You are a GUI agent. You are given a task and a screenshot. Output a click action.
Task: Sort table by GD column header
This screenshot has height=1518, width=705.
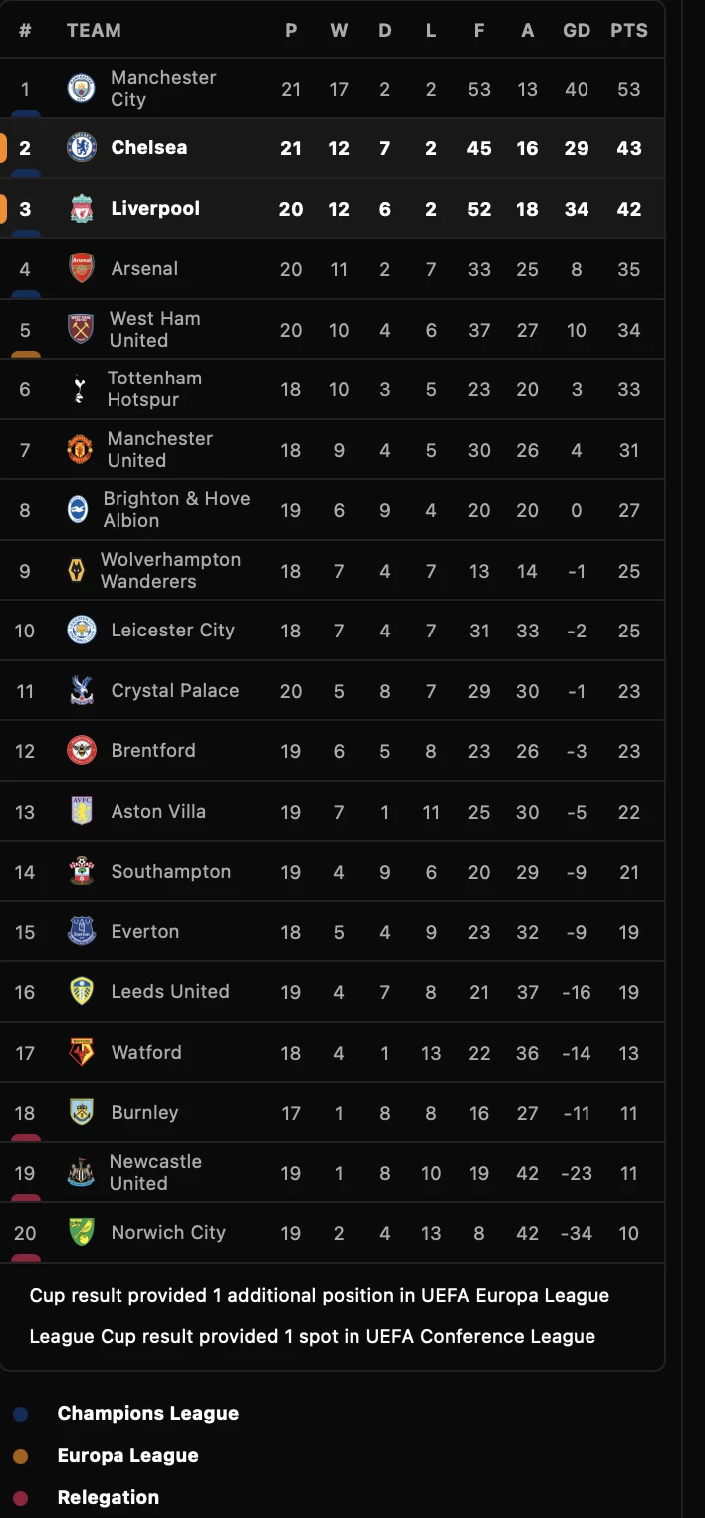click(577, 31)
